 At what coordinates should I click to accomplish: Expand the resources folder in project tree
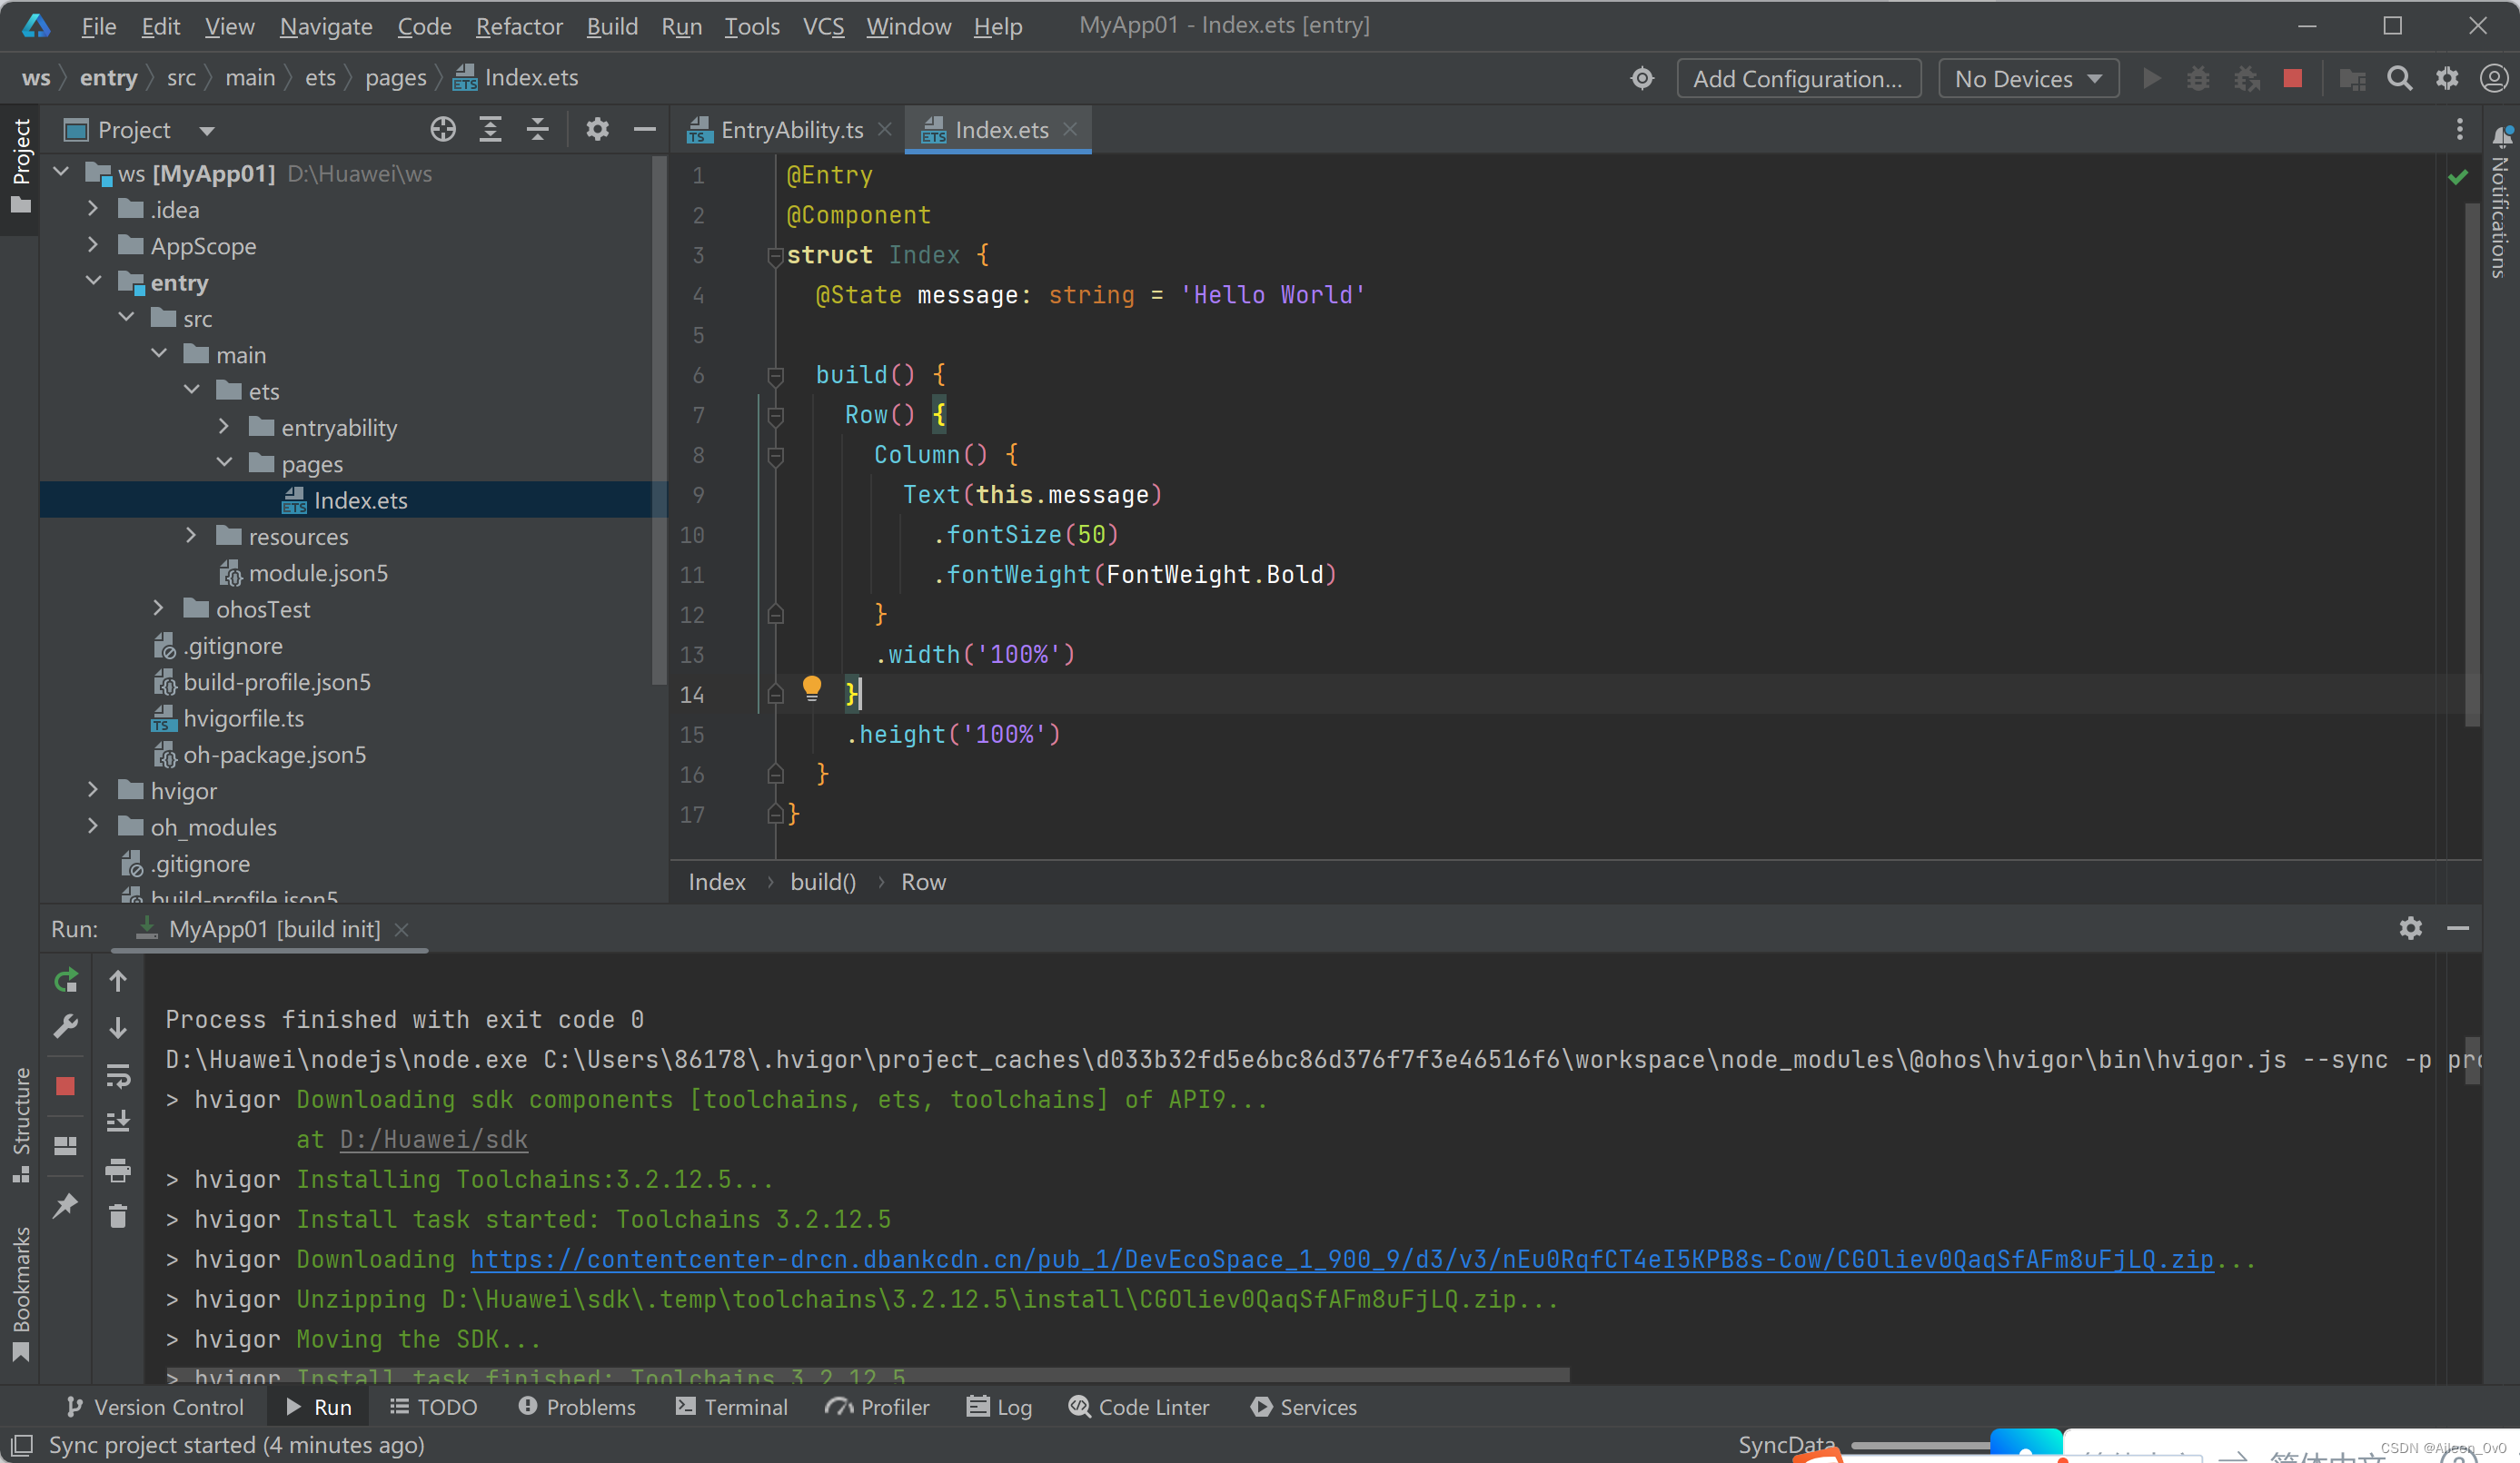pyautogui.click(x=191, y=536)
